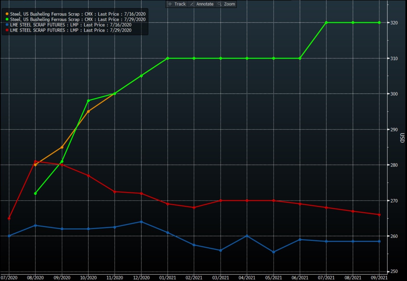Click the legend text for LME Steel Scrap 7/29/2020
Viewport: 407px width, 281px height.
pyautogui.click(x=71, y=30)
